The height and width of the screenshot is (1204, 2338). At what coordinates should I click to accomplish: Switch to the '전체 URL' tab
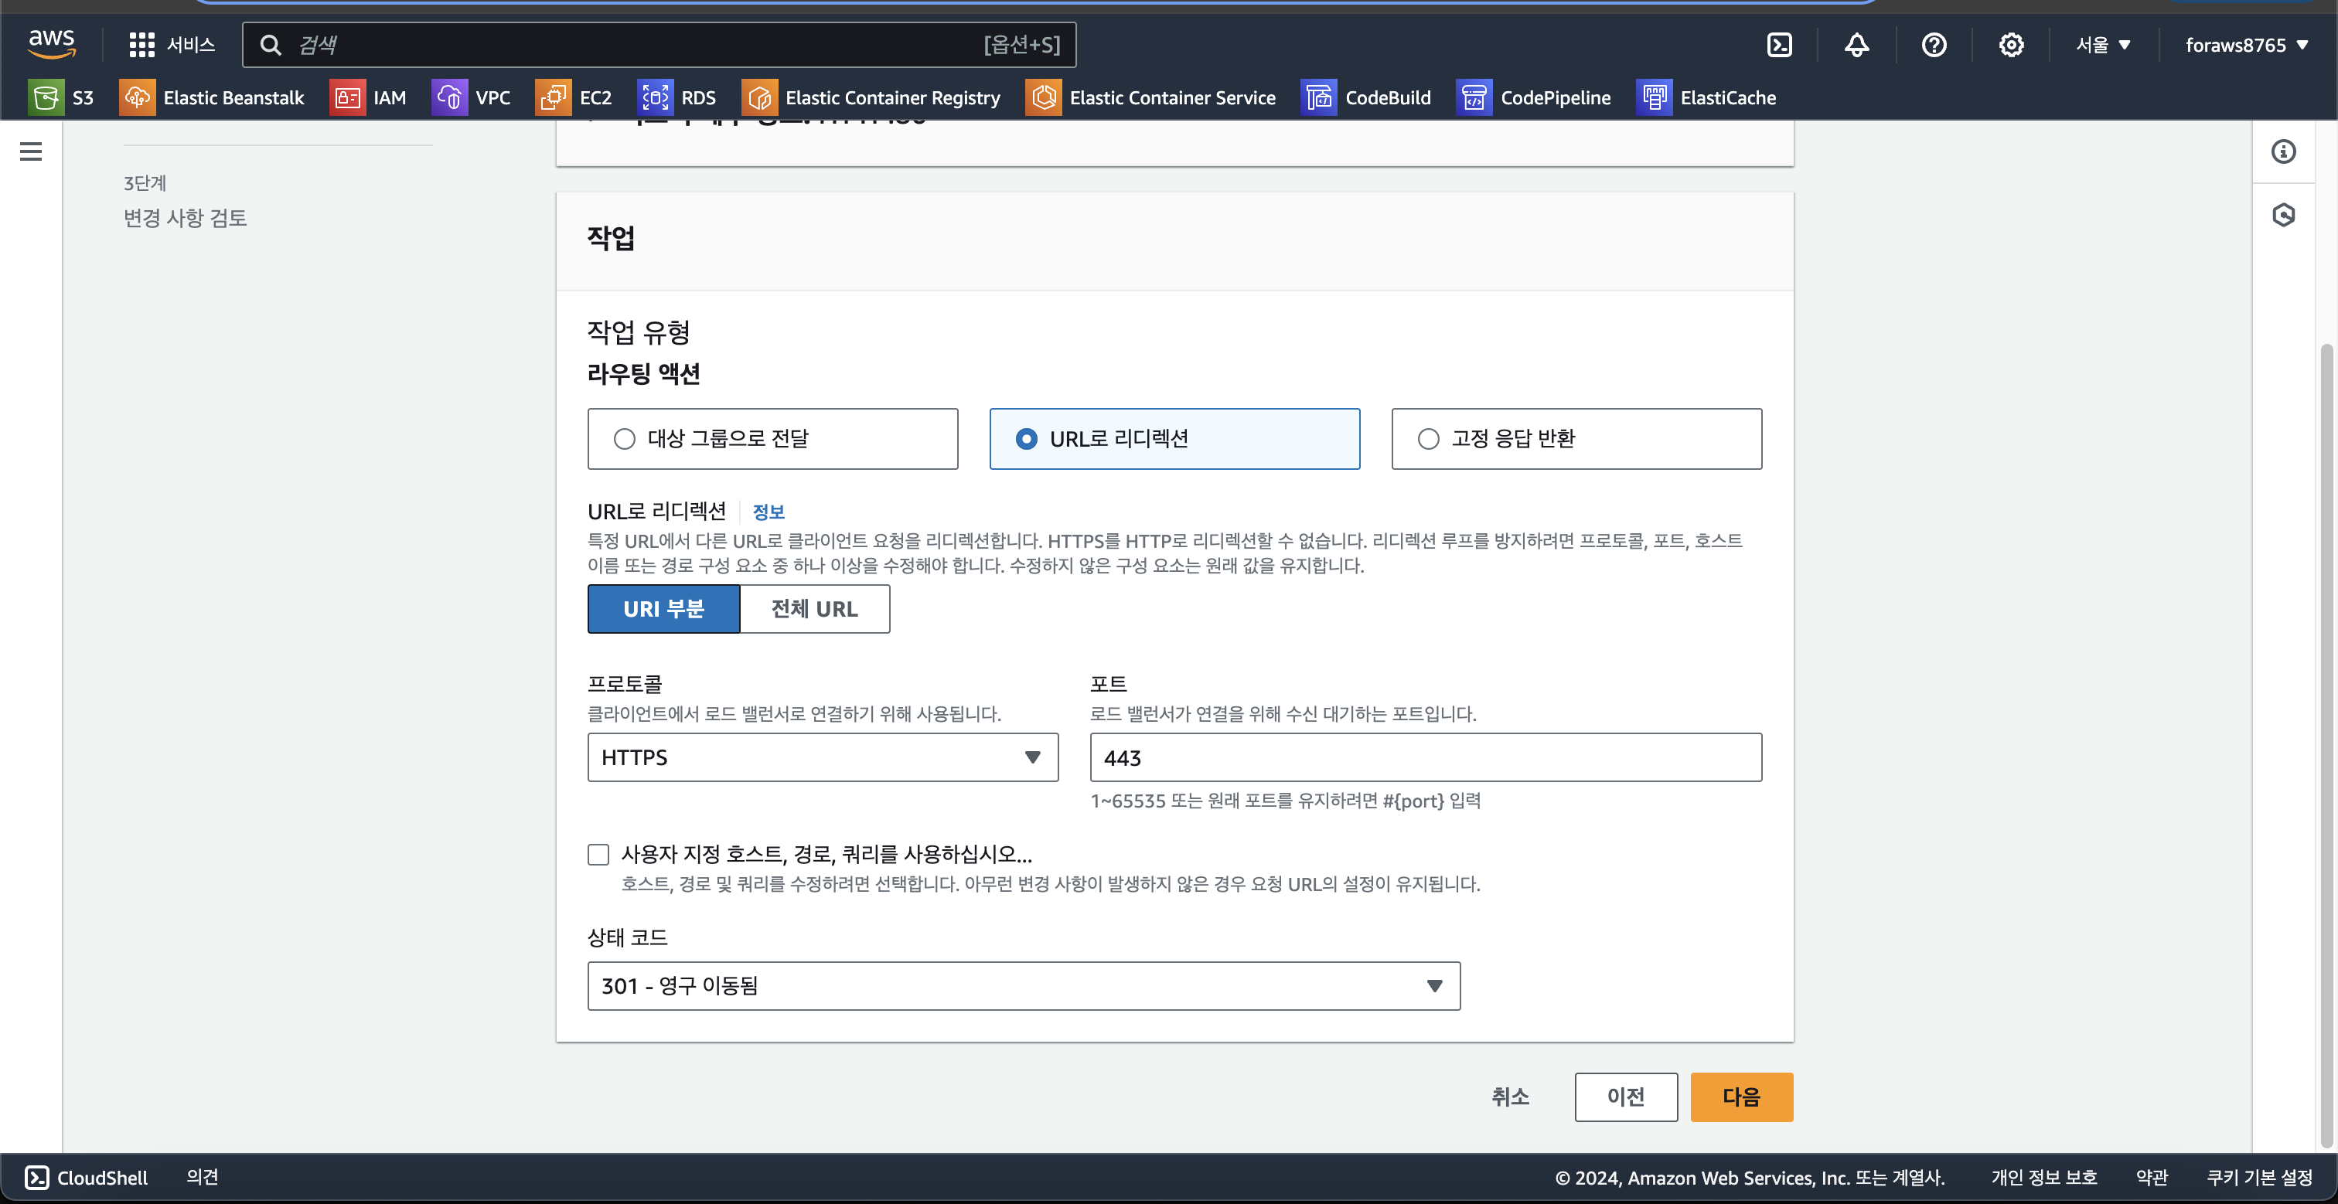point(814,609)
